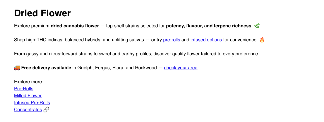Viewport: 324px width, 122px height.
Task: Open the check your area link
Action: pos(181,68)
